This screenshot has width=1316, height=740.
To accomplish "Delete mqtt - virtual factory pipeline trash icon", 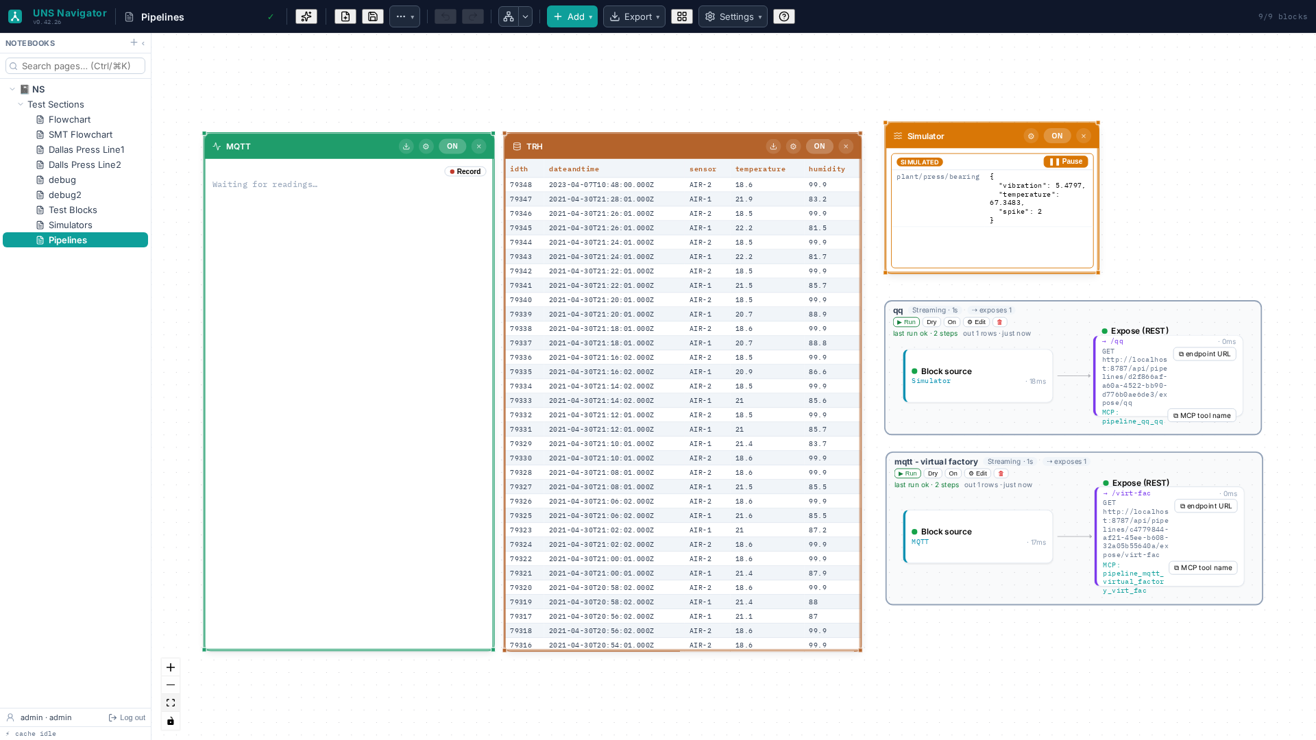I will tap(1001, 473).
